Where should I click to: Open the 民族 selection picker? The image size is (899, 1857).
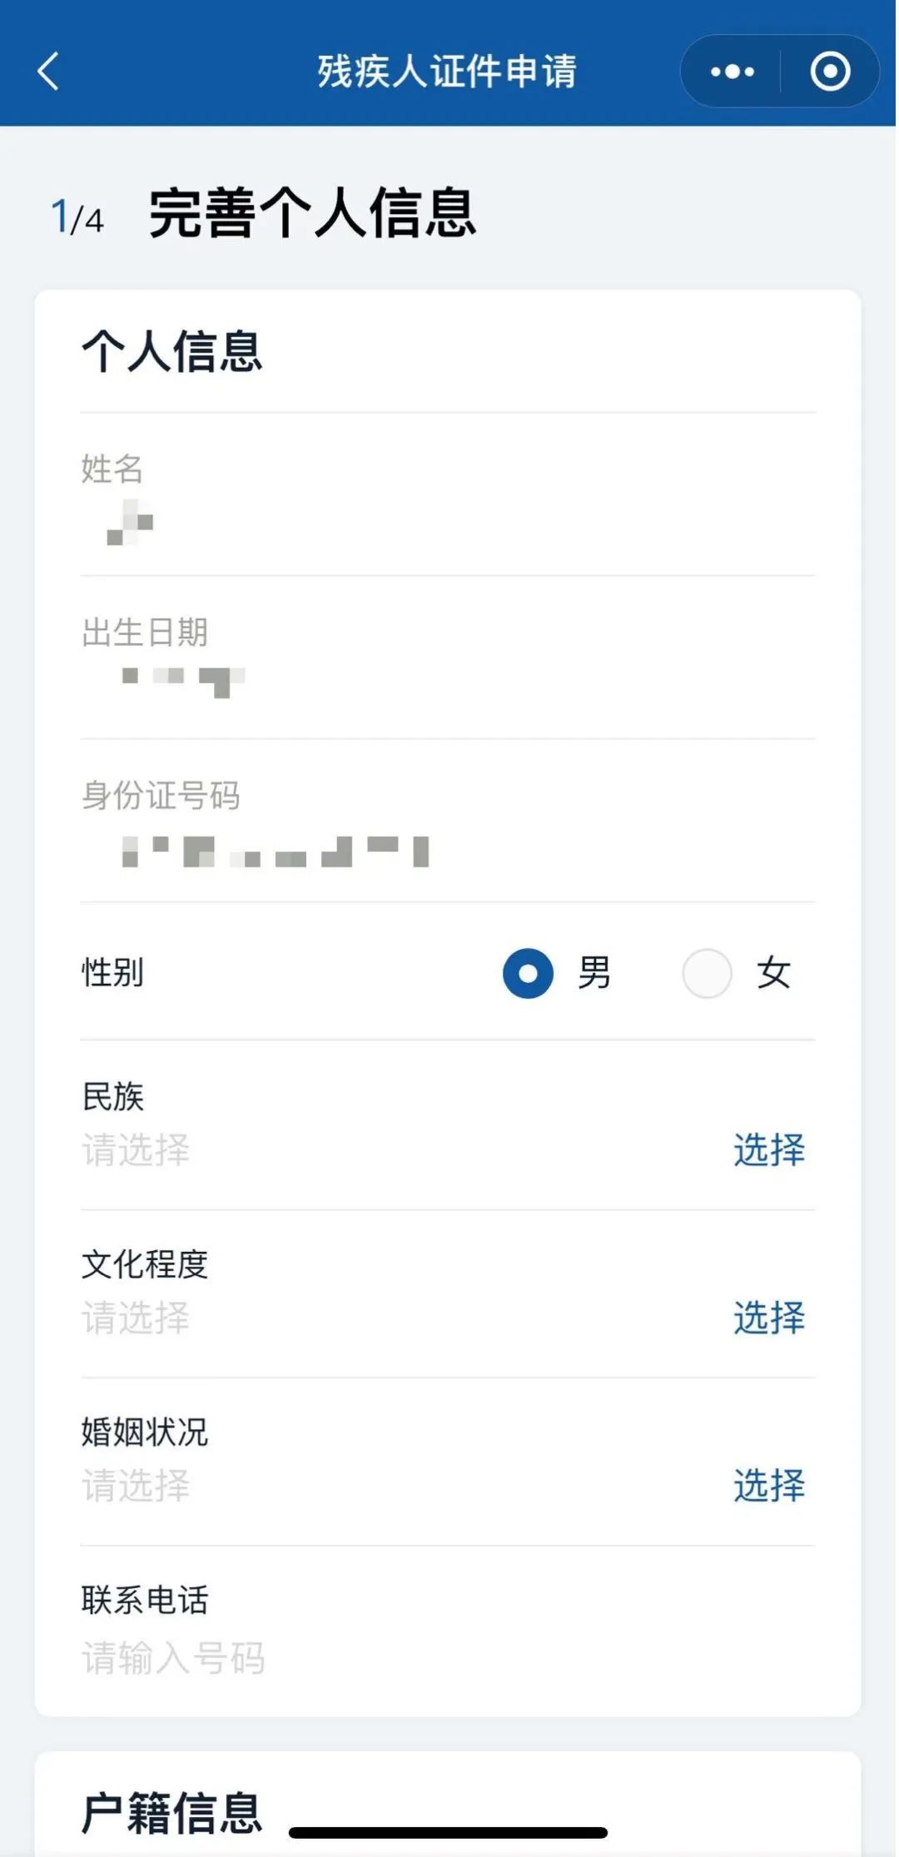768,1149
